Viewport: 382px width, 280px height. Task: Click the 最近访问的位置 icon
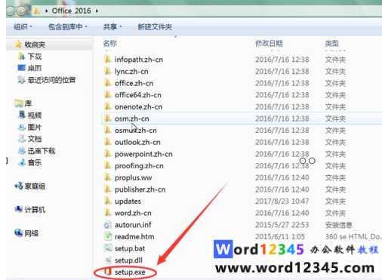click(x=21, y=80)
